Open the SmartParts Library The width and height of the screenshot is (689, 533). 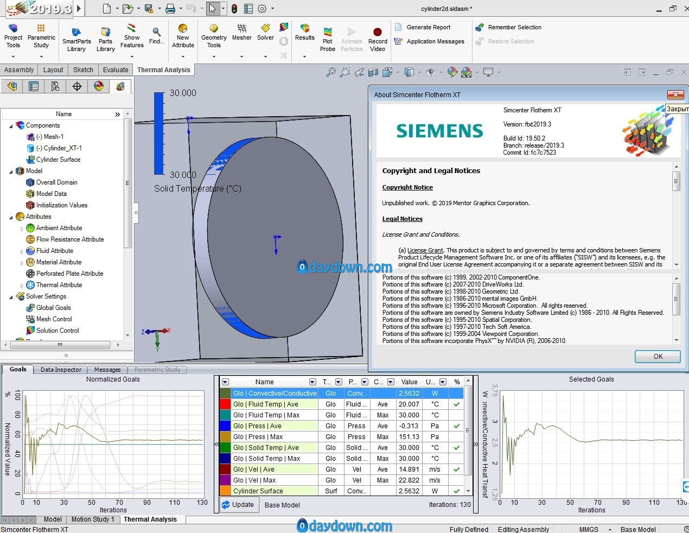tap(76, 33)
